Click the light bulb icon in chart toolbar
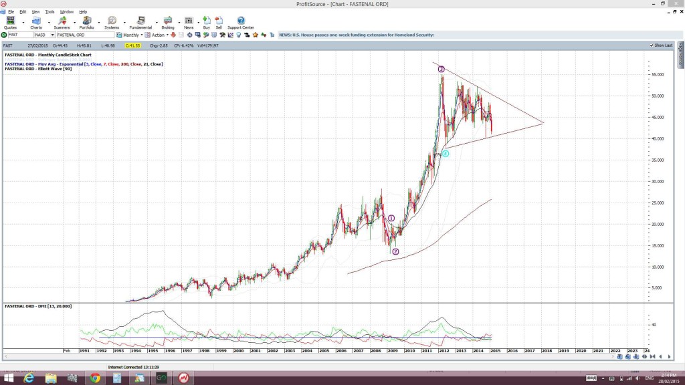The height and width of the screenshot is (385, 685). click(239, 35)
